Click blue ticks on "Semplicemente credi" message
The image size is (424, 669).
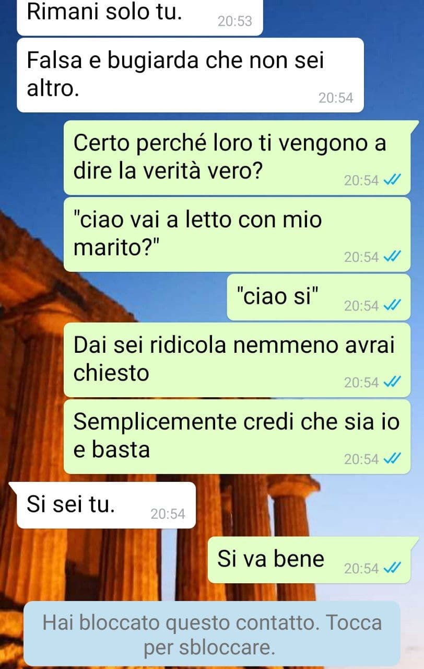point(392,459)
